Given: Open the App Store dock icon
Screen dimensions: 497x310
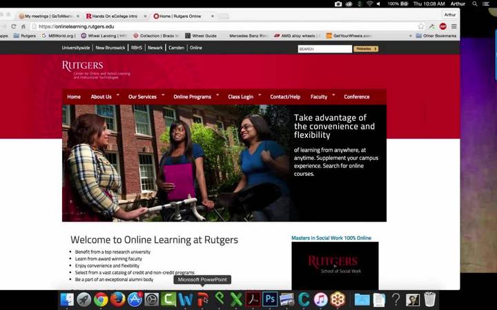Looking at the screenshot, I should pyautogui.click(x=135, y=299).
